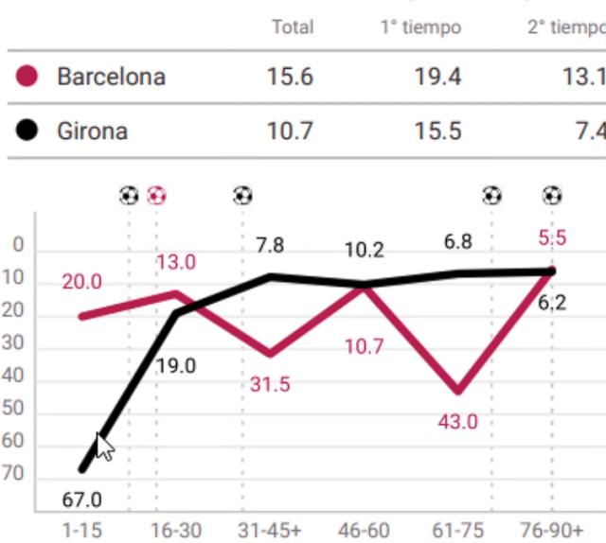Open the Girona team name
Viewport: 606px width, 543px height.
[92, 131]
